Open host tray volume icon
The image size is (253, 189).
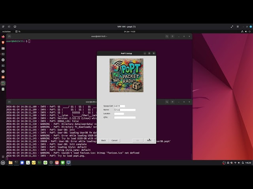point(239,163)
